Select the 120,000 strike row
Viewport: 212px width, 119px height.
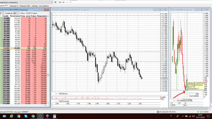pyautogui.click(x=24, y=57)
